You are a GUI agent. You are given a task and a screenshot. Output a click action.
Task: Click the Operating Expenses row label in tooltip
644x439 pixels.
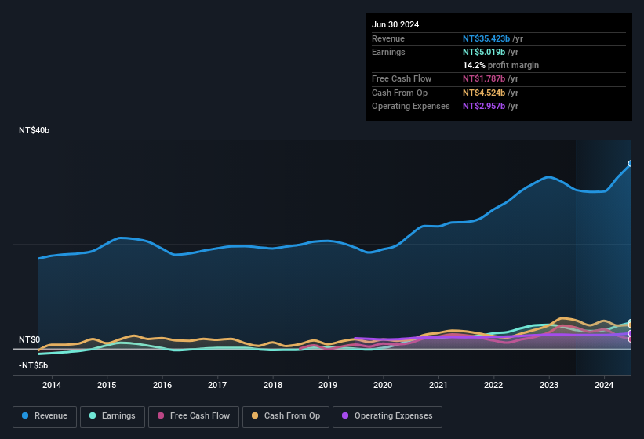pos(411,106)
